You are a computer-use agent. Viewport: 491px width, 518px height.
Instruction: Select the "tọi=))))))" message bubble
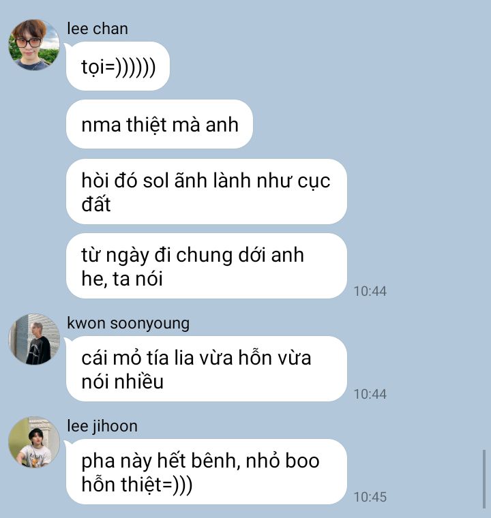[118, 66]
